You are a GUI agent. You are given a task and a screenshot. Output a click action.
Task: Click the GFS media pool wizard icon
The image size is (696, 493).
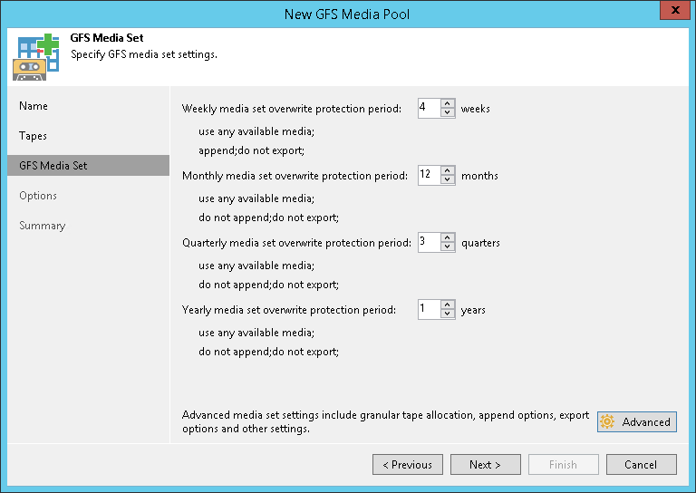pyautogui.click(x=36, y=55)
